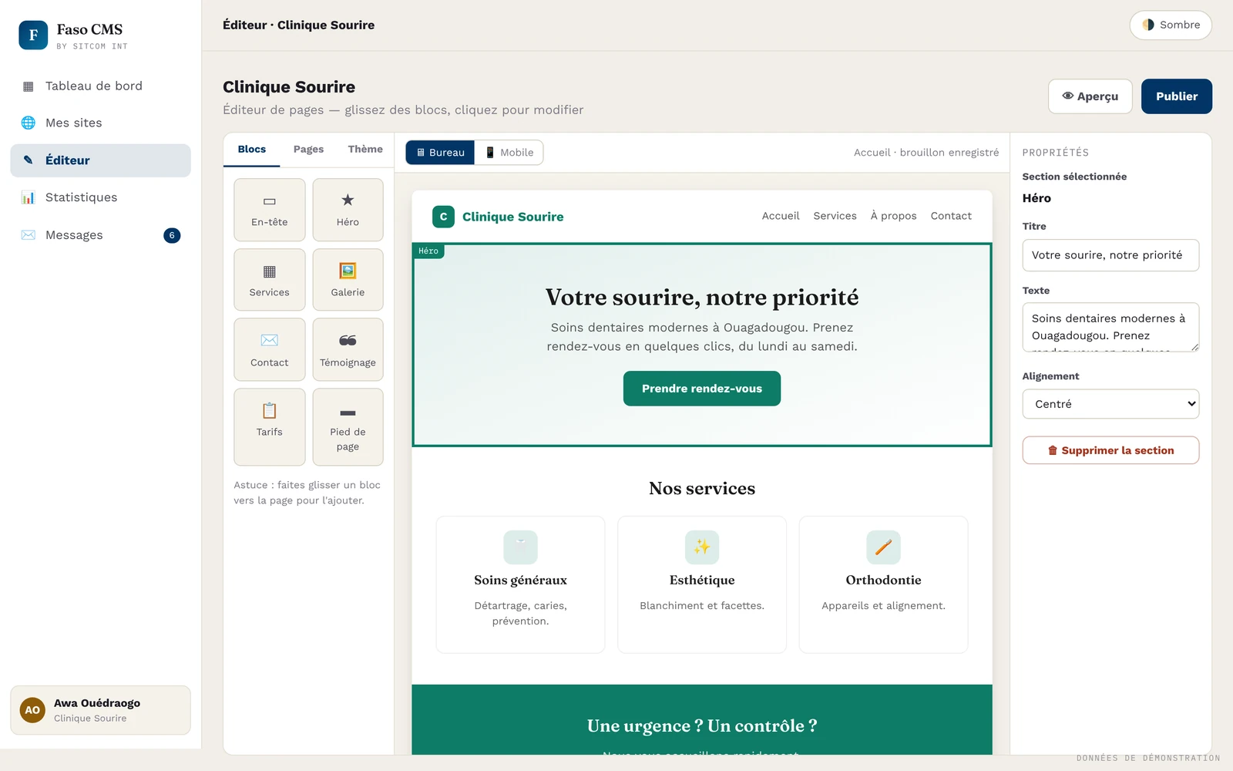Image resolution: width=1233 pixels, height=771 pixels.
Task: Click Supprimer la section
Action: pos(1110,450)
